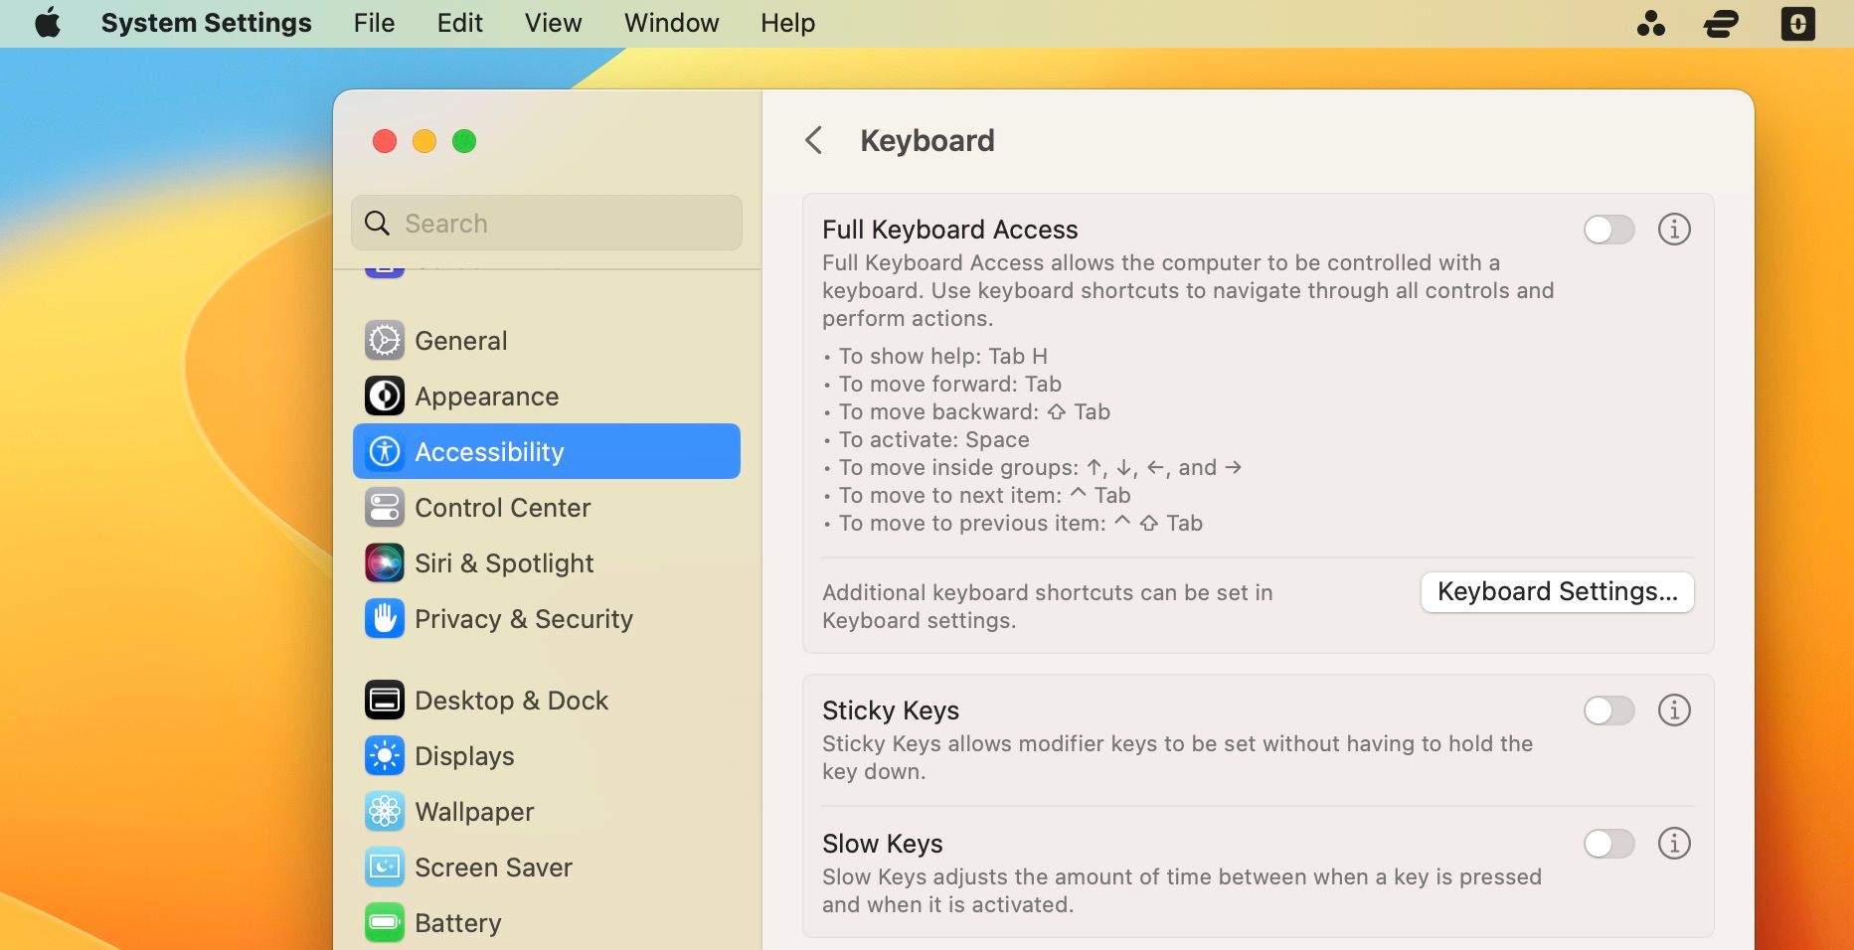Open the Apple menu
This screenshot has height=950, width=1854.
pos(48,23)
